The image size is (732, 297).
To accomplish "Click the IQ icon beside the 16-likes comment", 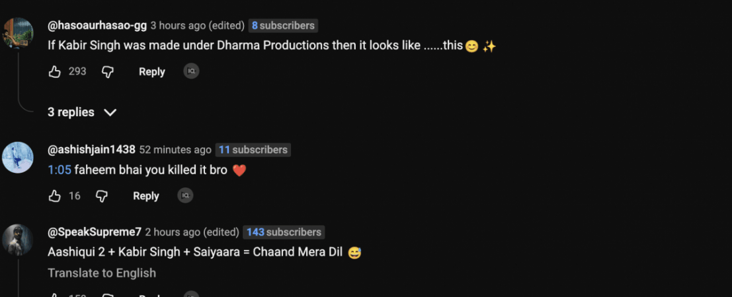I will [x=185, y=195].
